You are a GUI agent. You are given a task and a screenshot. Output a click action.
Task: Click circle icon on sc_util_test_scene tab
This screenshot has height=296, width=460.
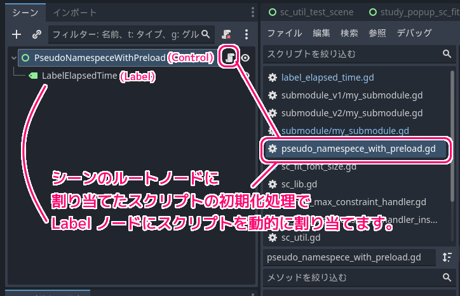(x=273, y=12)
